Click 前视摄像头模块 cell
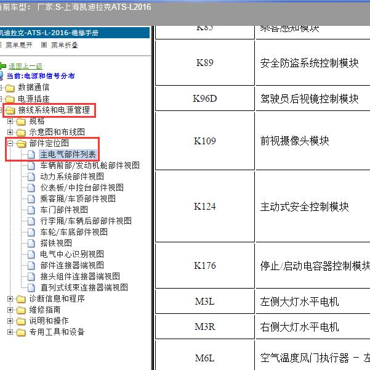Screen dimensions: 370x370 (x=313, y=141)
